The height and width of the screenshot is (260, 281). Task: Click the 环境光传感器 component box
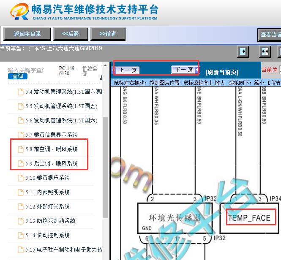point(175,218)
